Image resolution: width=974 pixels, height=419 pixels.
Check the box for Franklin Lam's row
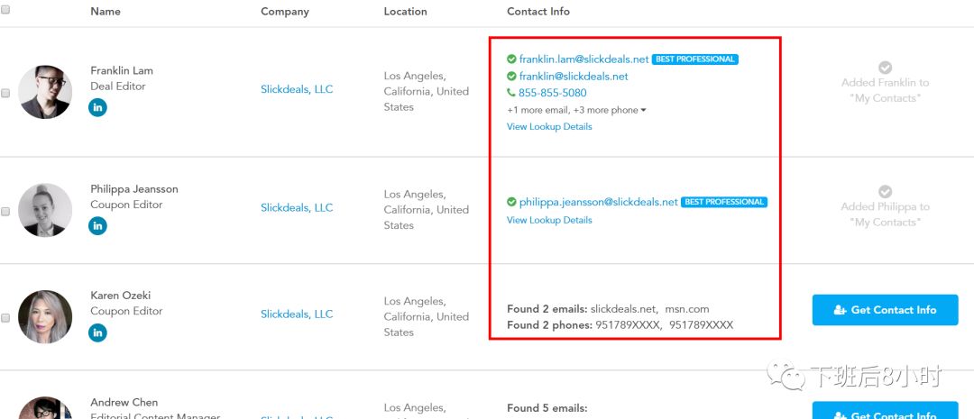pos(5,93)
